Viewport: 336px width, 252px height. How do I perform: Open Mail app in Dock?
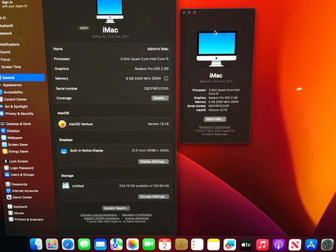pyautogui.click(x=100, y=244)
